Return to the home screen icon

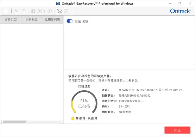tap(24, 11)
